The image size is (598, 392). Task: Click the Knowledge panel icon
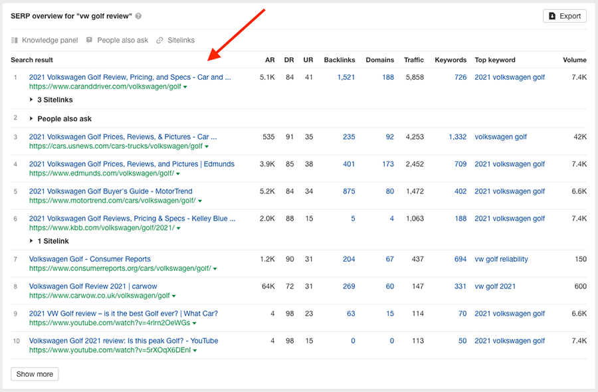pos(15,40)
